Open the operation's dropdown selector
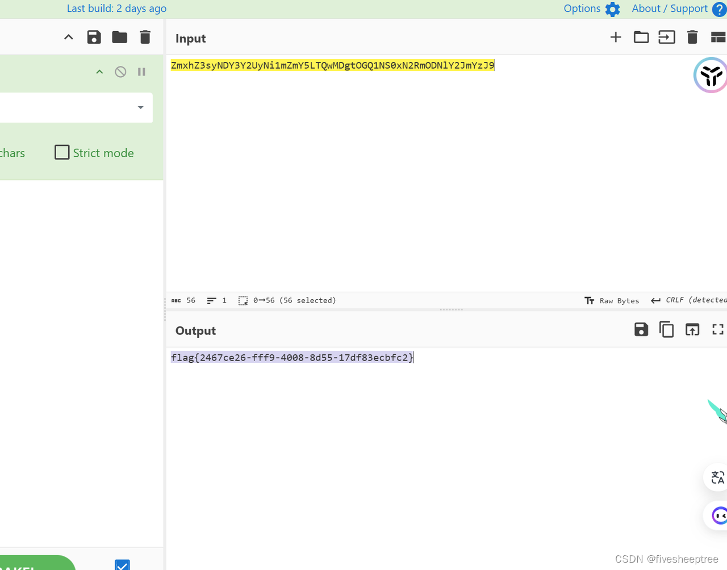This screenshot has width=727, height=570. click(140, 107)
